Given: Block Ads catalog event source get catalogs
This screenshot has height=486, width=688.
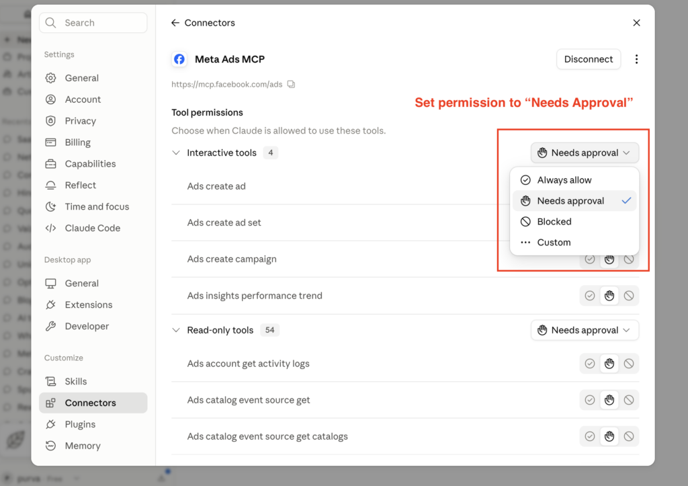Looking at the screenshot, I should 629,436.
